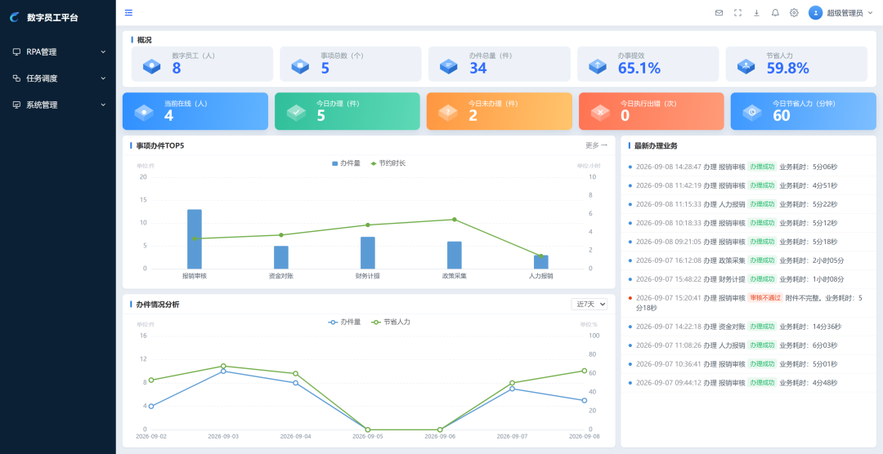
Task: Click the 节省人力 card icon
Action: click(746, 66)
